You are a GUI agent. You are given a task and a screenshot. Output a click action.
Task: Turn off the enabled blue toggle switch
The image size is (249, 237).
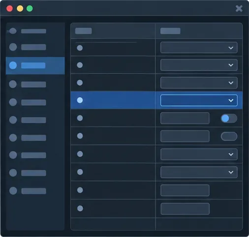pyautogui.click(x=229, y=118)
